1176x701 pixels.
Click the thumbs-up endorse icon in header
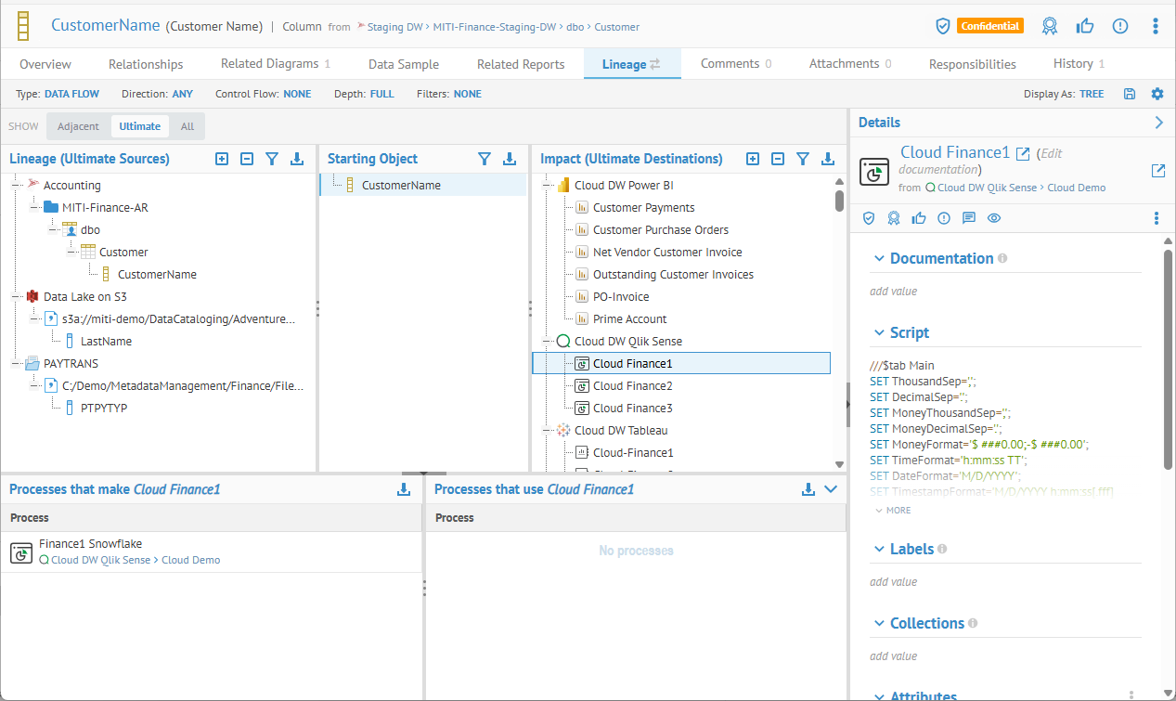[1085, 26]
